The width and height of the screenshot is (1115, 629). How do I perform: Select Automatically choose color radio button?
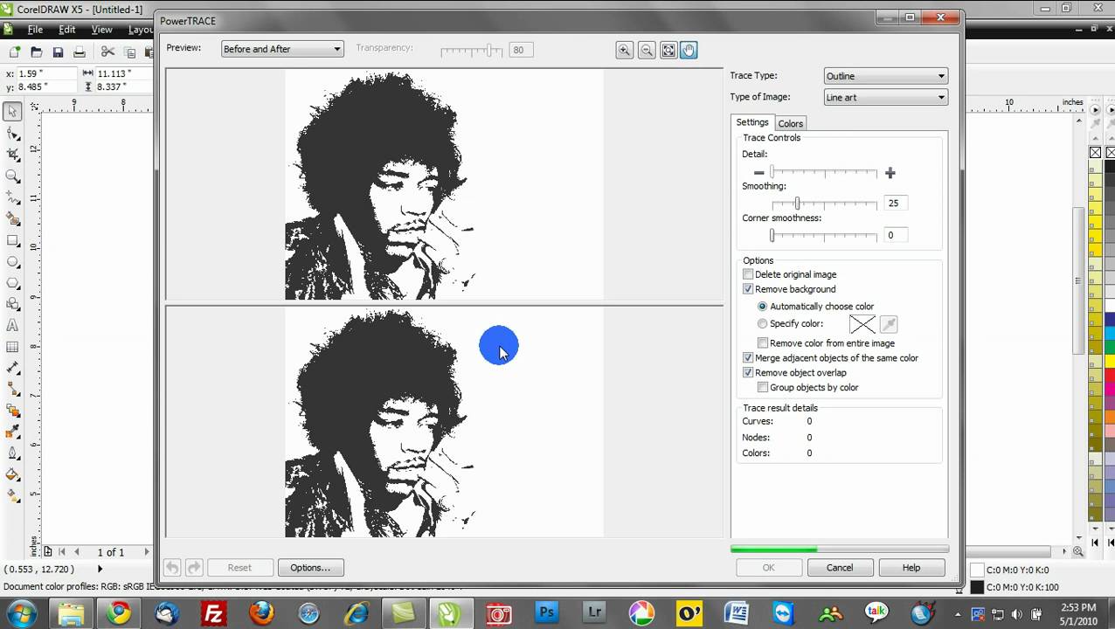[x=763, y=307]
